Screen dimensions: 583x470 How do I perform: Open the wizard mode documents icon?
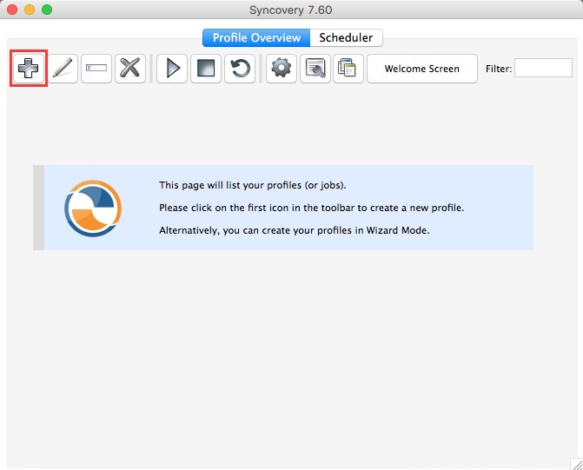click(x=348, y=69)
